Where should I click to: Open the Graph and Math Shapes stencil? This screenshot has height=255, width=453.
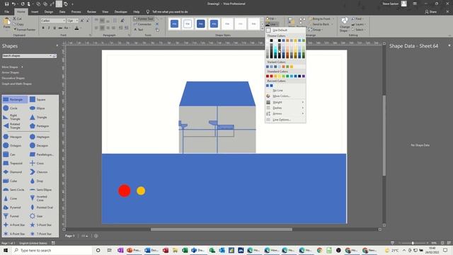click(17, 84)
